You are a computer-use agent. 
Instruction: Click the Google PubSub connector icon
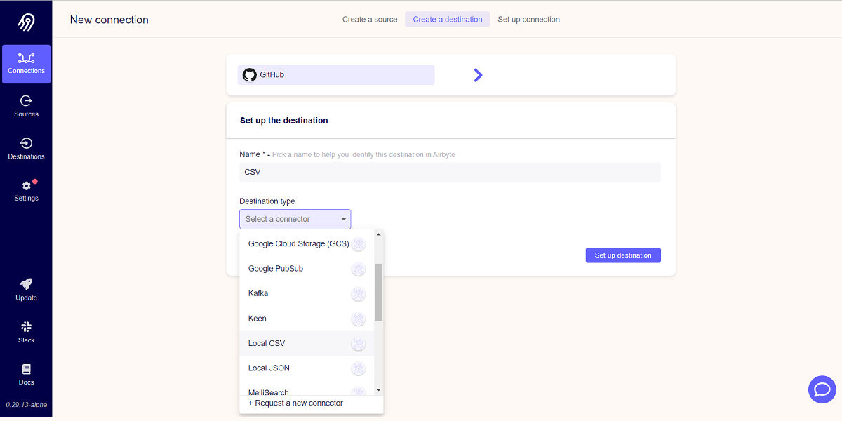click(359, 269)
